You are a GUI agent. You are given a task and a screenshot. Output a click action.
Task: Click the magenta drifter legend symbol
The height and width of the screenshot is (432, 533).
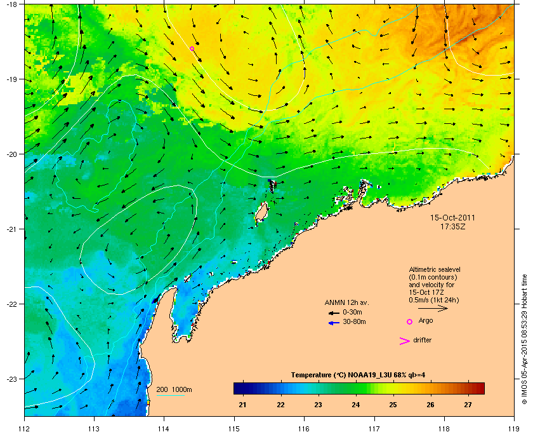(405, 341)
